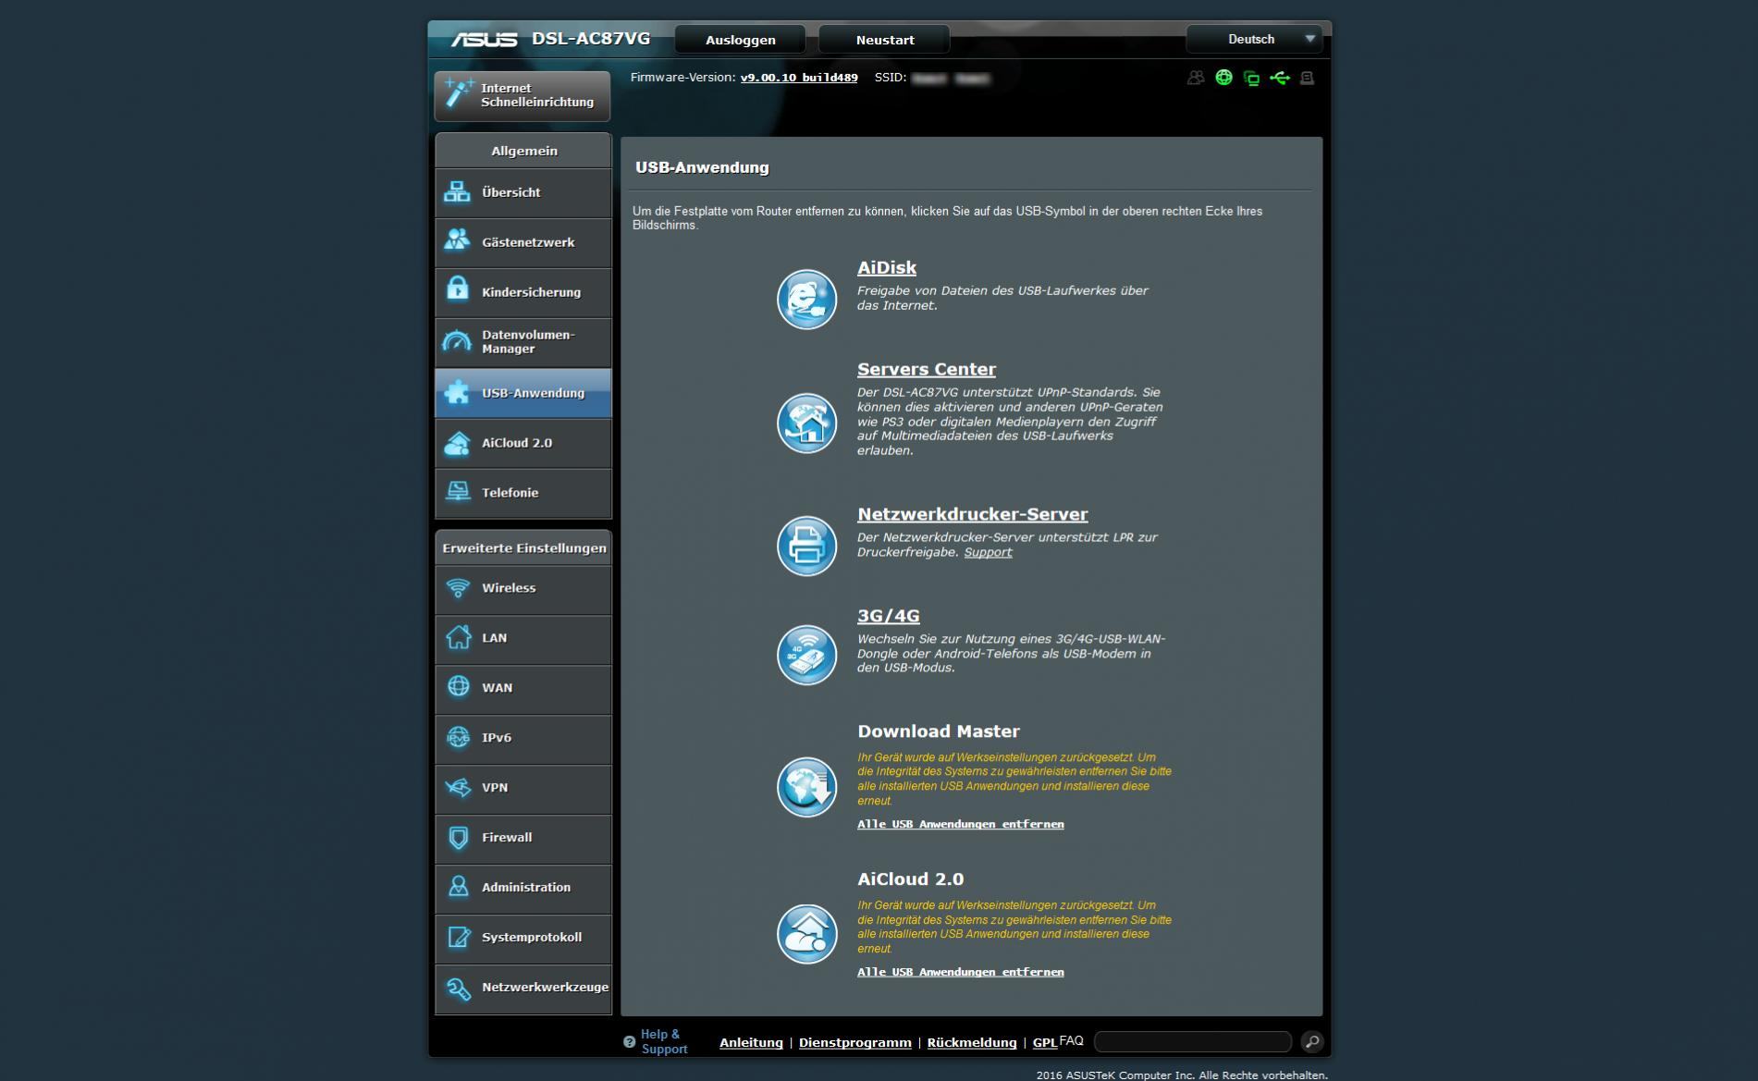The width and height of the screenshot is (1758, 1081).
Task: Click the ASUS logo
Action: (484, 40)
